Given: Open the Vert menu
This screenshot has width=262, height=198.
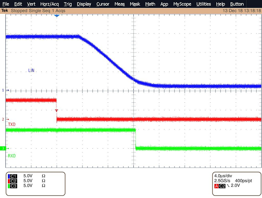Looking at the screenshot, I should point(31,4).
